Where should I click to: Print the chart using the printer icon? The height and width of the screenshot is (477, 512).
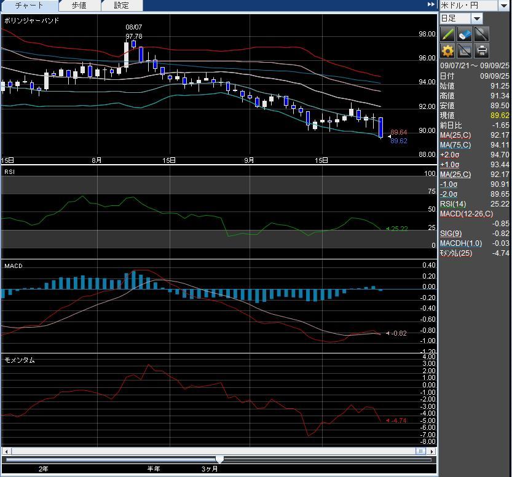point(482,51)
